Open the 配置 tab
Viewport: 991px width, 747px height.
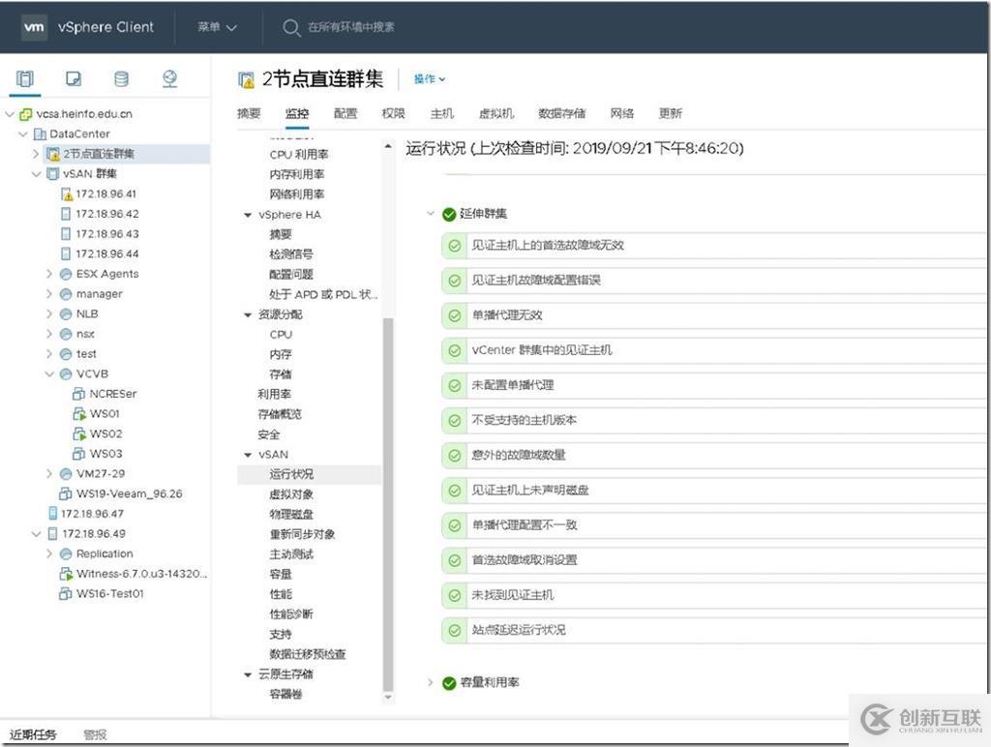click(x=344, y=113)
